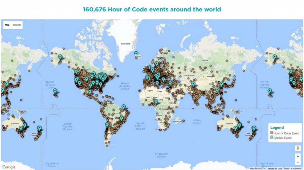
Task: Select the teal pin over Scandinavia
Action: (157, 64)
